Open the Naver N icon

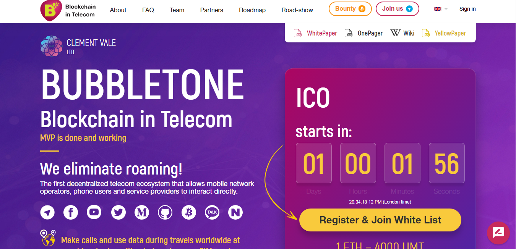235,212
